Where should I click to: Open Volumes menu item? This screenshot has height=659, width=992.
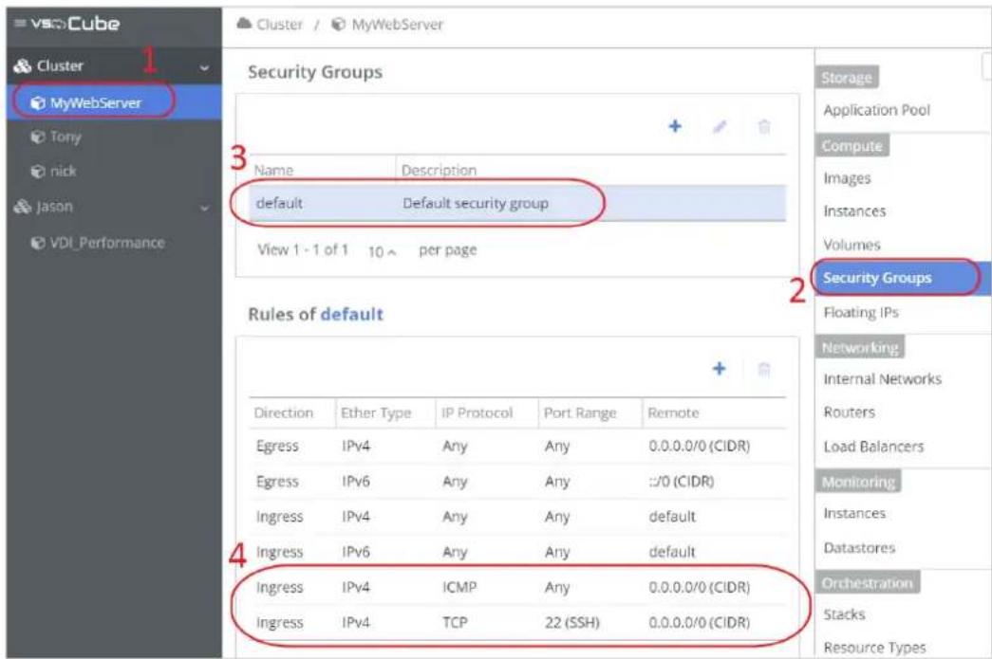(852, 245)
